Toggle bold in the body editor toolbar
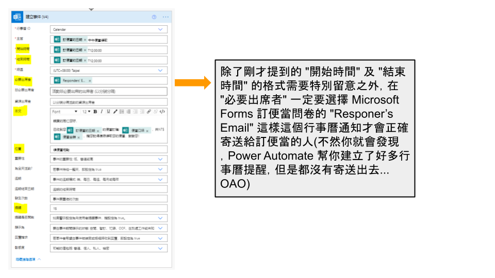Viewport: 495px width, 278px height. pyautogui.click(x=95, y=112)
